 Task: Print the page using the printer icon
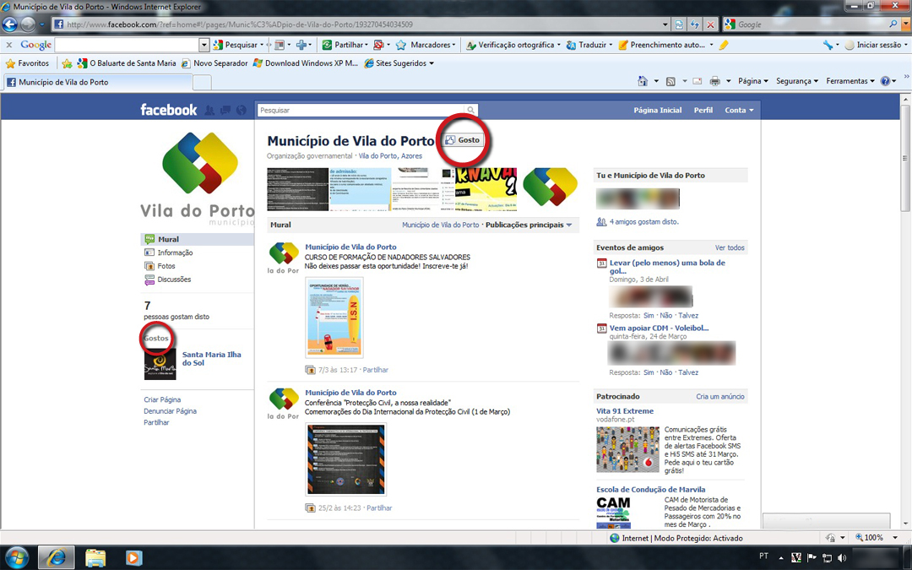(715, 81)
